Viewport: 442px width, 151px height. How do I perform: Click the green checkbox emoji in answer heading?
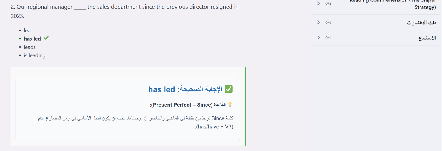pyautogui.click(x=228, y=89)
